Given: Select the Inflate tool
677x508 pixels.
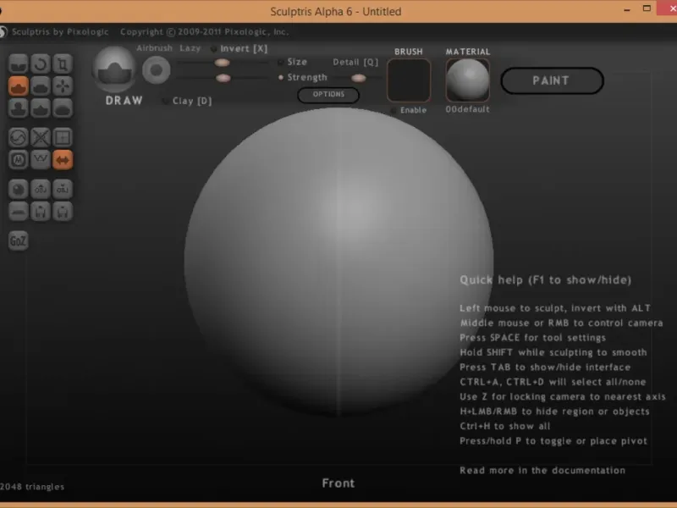Looking at the screenshot, I should coord(18,108).
